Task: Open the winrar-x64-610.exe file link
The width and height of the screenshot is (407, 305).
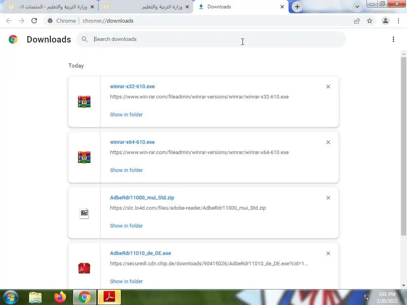Action: [x=132, y=142]
